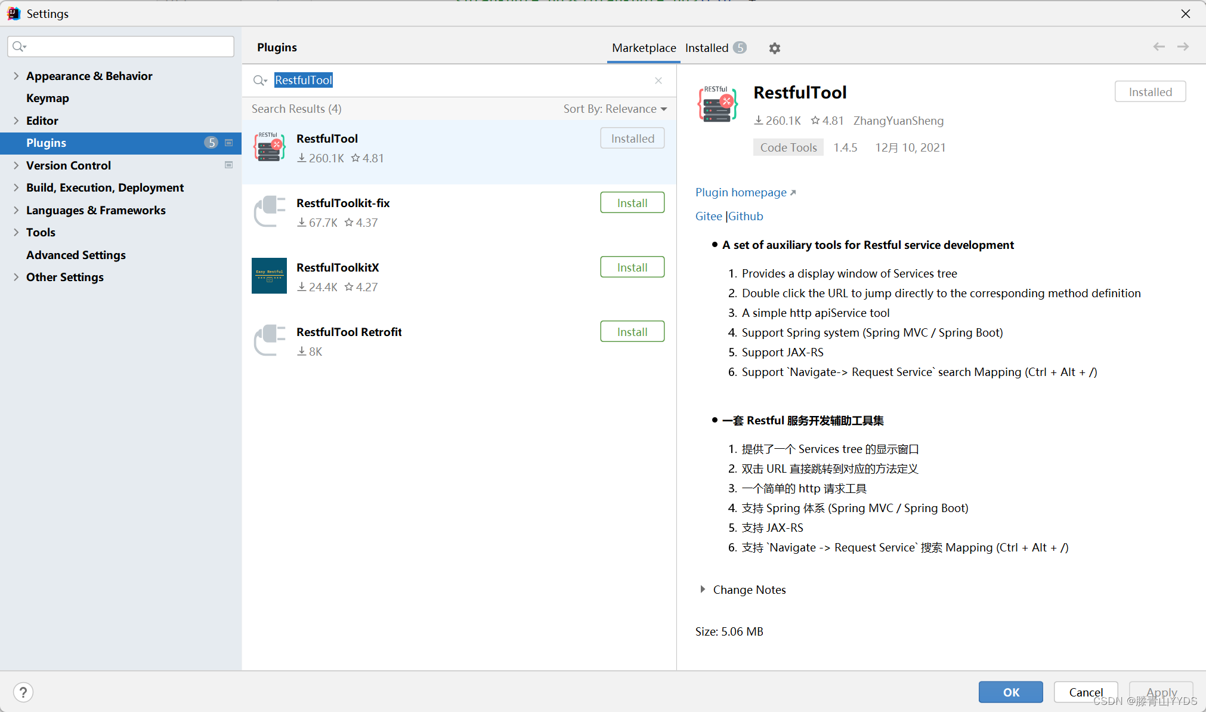Expand the Change Notes section
1206x712 pixels.
pos(749,590)
